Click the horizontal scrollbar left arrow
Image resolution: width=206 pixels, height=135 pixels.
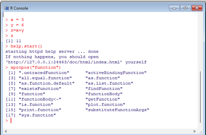[x=5, y=131]
